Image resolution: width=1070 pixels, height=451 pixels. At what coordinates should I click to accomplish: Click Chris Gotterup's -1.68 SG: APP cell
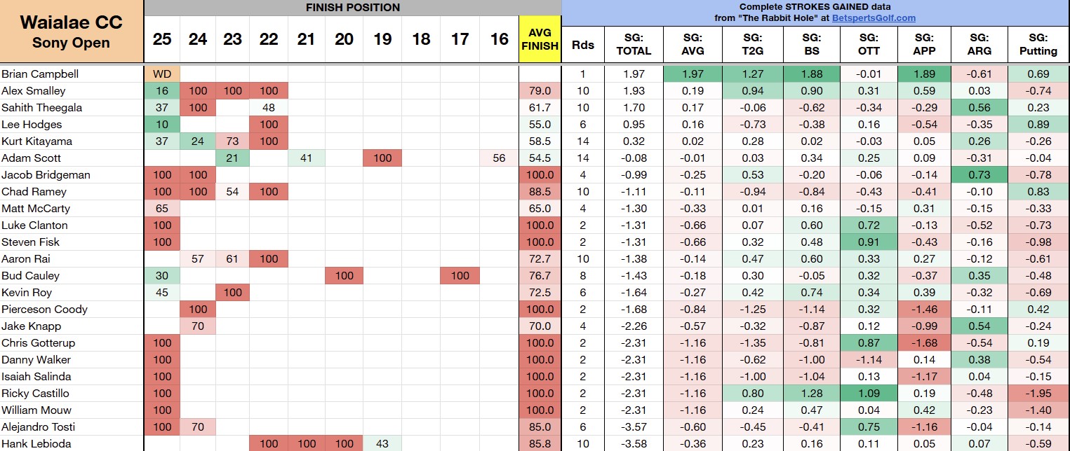point(925,342)
